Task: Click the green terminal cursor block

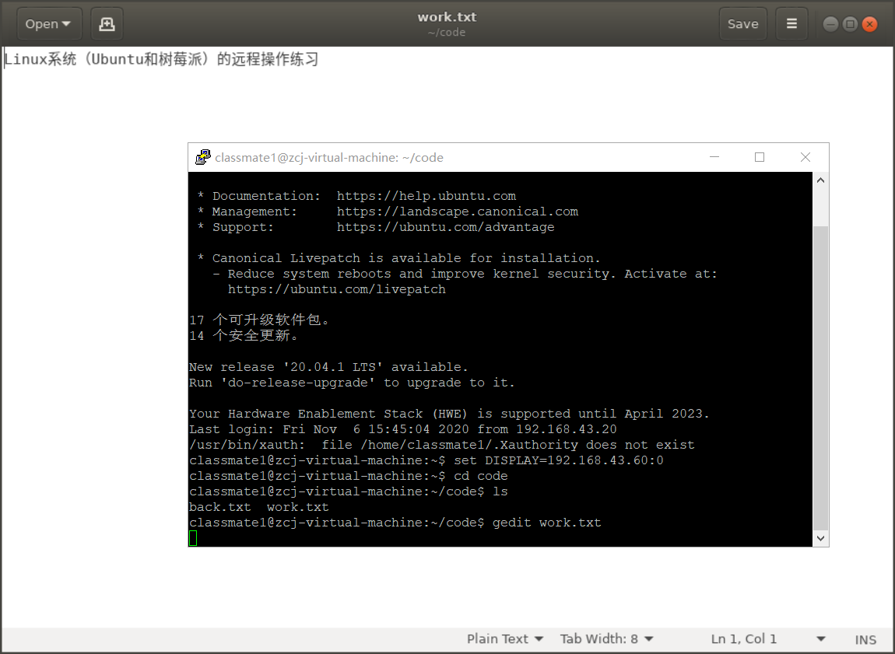Action: pos(193,538)
